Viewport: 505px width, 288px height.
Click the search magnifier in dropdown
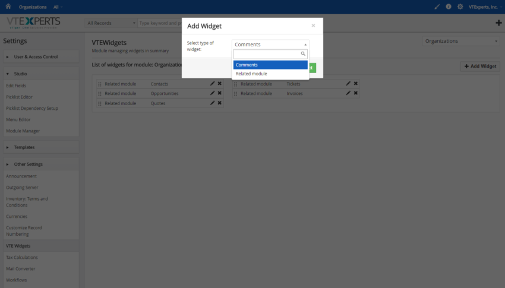coord(303,53)
